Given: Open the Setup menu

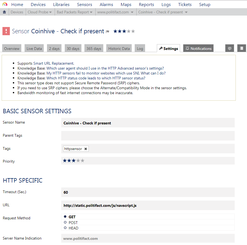Looking at the screenshot, I should tap(205, 5).
